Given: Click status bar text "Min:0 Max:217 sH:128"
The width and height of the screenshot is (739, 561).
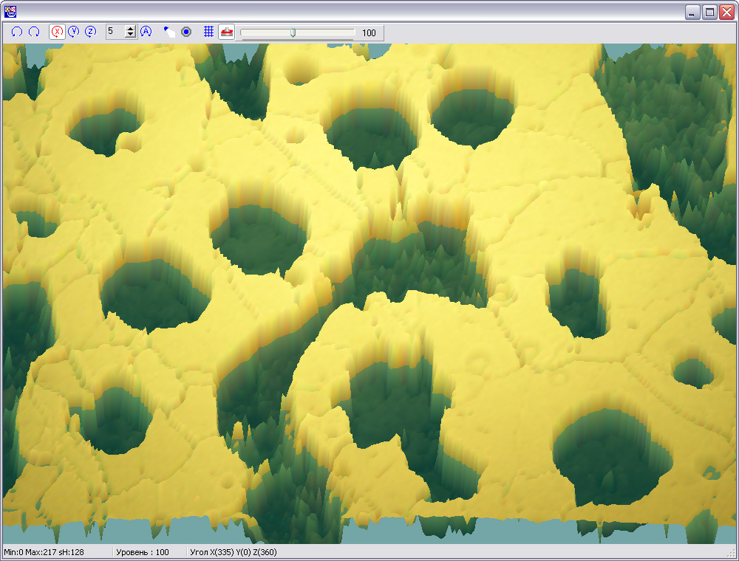Looking at the screenshot, I should [x=44, y=552].
